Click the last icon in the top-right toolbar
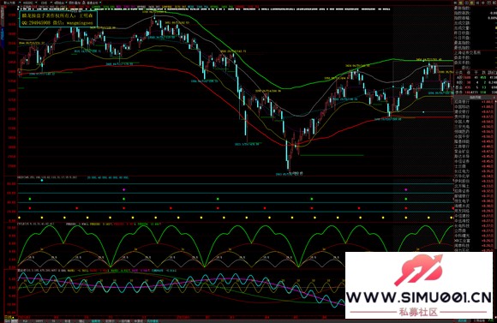The height and width of the screenshot is (323, 497). coord(494,3)
